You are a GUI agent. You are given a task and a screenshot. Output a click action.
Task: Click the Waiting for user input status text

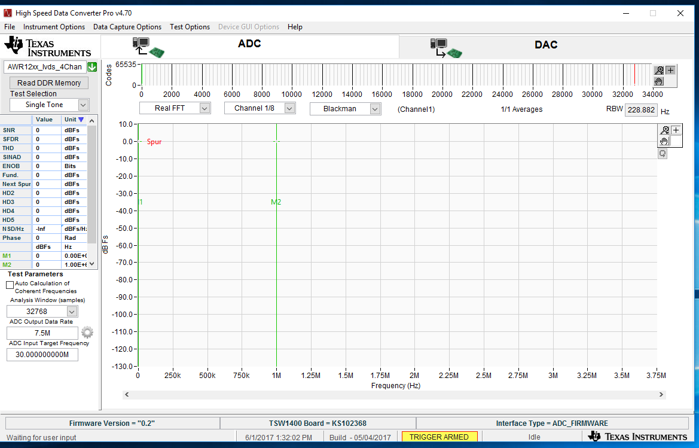[41, 437]
